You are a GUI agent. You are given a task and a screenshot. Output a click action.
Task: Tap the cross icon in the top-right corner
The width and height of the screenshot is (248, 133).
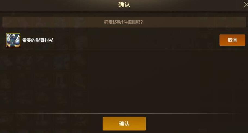click(x=246, y=5)
